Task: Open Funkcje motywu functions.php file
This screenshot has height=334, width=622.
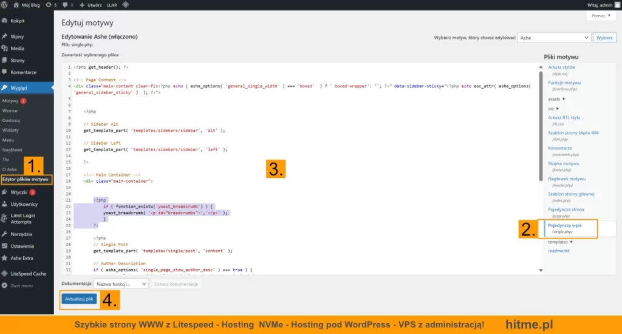Action: (564, 82)
